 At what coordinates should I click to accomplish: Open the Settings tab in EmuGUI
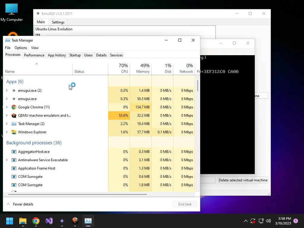(58, 22)
